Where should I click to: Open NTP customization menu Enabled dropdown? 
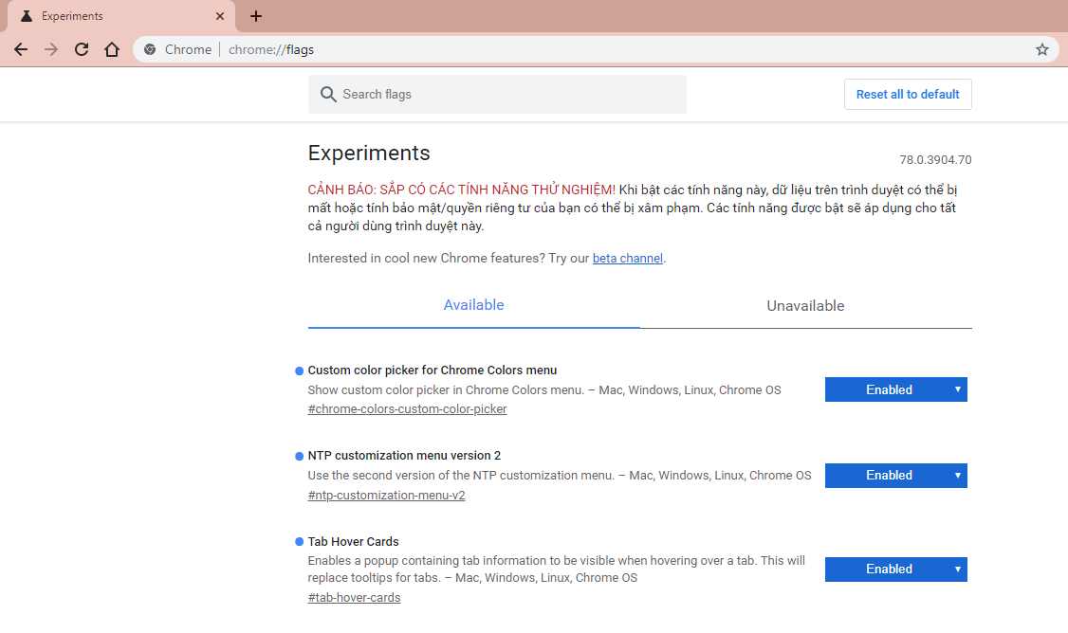(895, 476)
